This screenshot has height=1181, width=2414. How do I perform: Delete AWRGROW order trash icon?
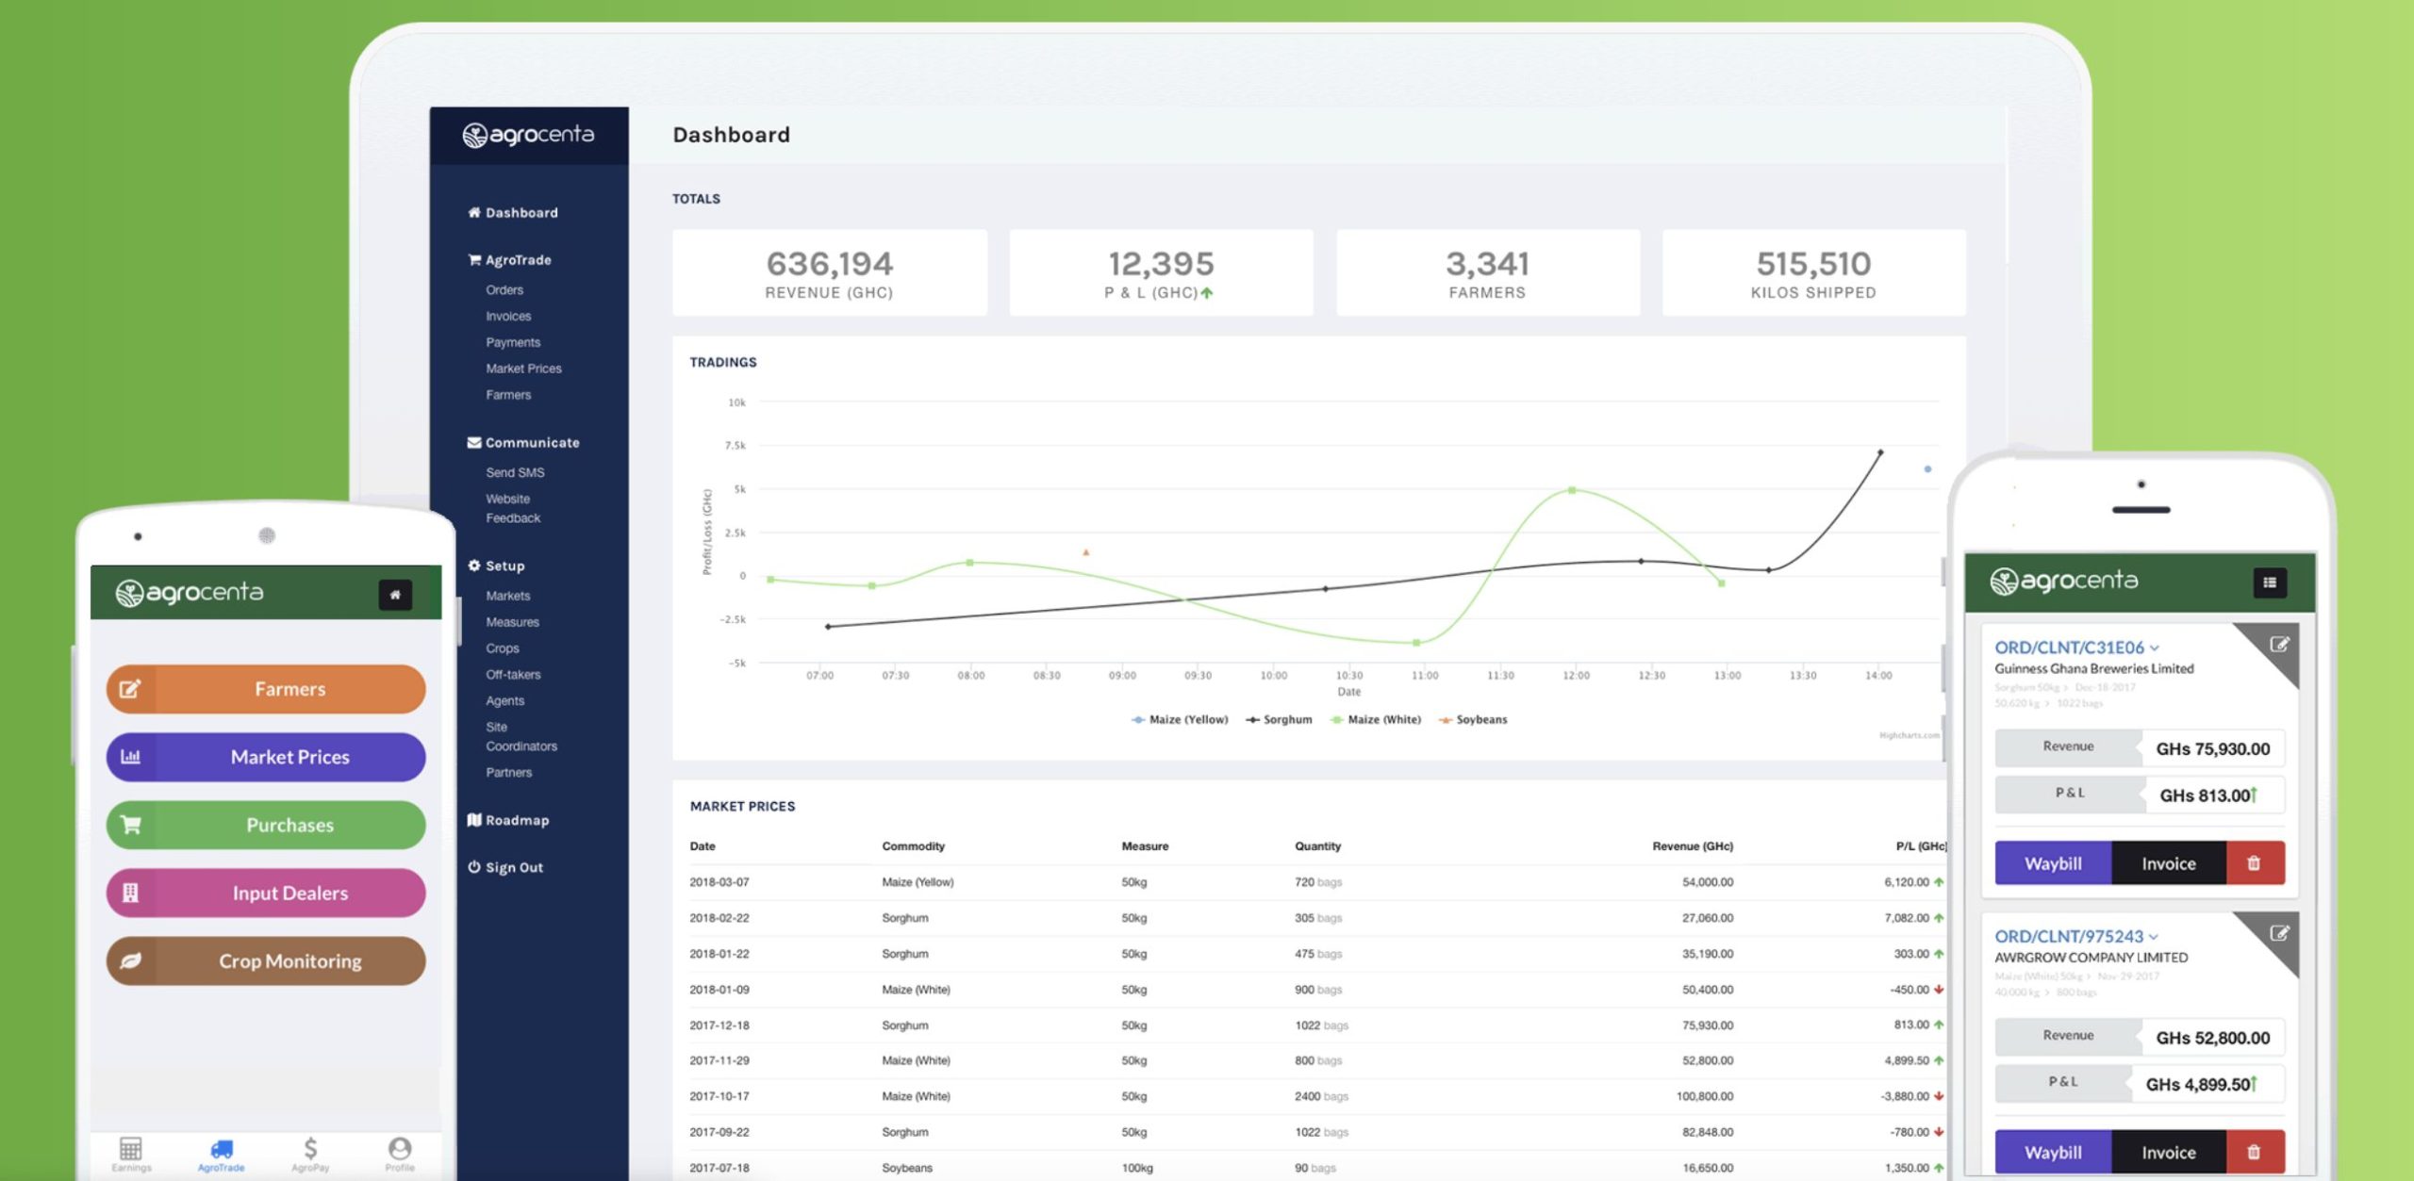pos(2255,1152)
